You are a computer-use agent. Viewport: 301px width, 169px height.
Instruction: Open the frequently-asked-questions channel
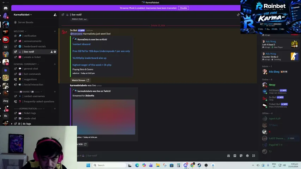(35, 101)
